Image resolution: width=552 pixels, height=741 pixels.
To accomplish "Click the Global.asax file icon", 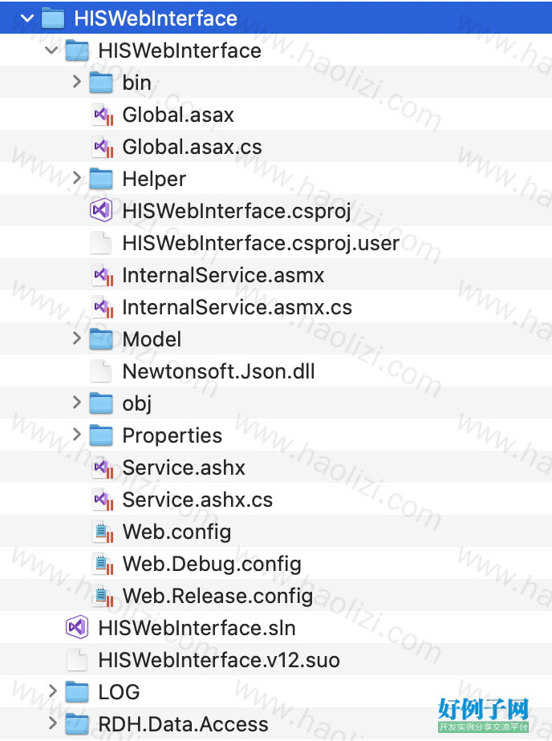I will pos(102,115).
